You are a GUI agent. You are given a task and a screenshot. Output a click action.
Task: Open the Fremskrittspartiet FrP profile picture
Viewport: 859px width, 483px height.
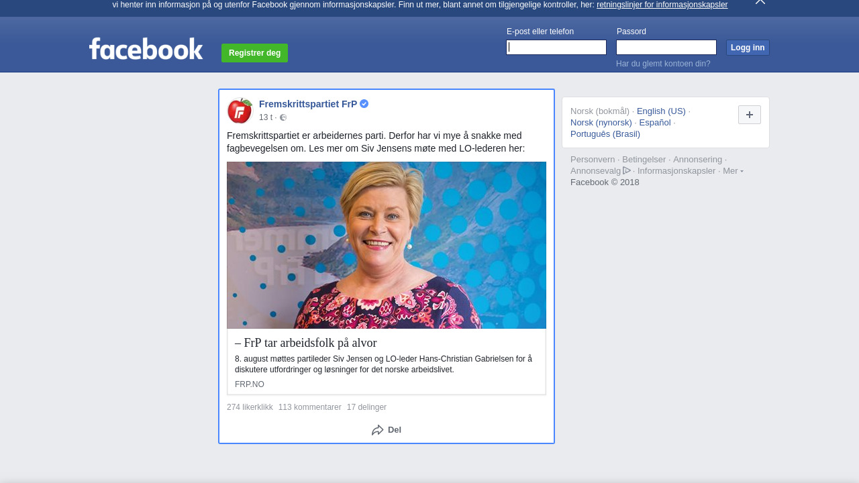click(240, 111)
